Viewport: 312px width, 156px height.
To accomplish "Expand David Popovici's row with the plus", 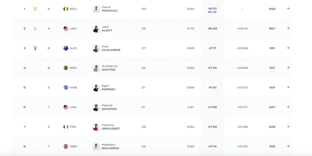I will (288, 9).
